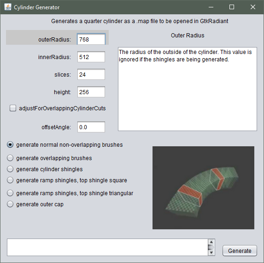Click the output log scrollbar down arrow
The width and height of the screenshot is (264, 263).
(x=211, y=252)
